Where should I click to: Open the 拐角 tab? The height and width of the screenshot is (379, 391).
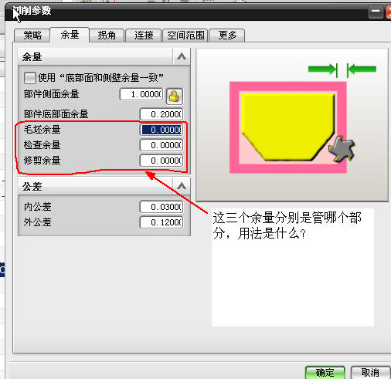[107, 36]
